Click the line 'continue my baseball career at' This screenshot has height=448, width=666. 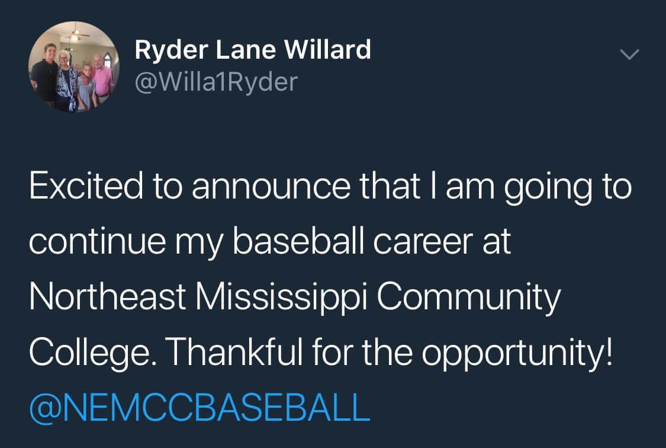[270, 242]
